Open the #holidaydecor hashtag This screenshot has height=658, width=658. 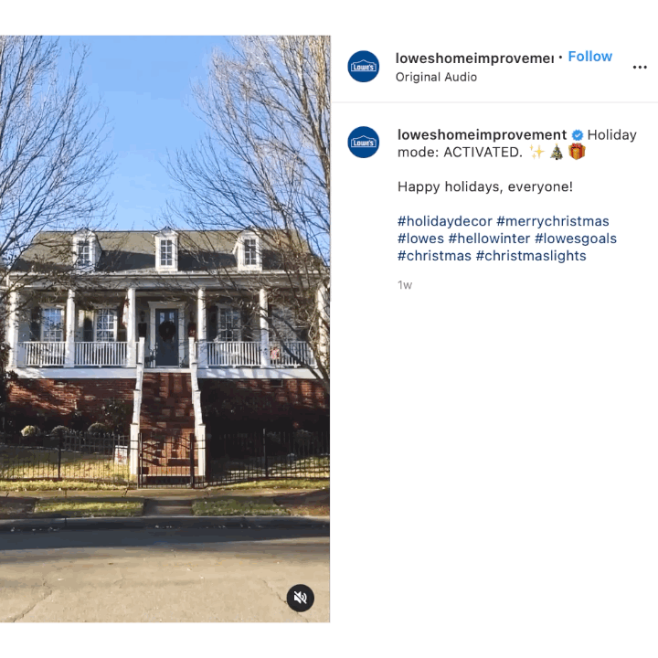(444, 221)
